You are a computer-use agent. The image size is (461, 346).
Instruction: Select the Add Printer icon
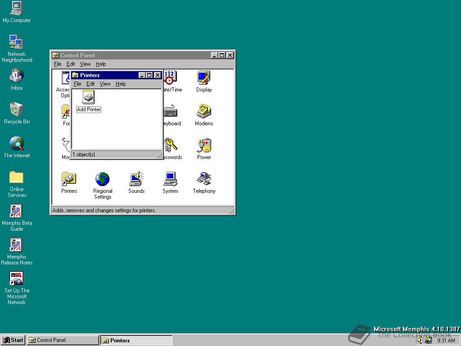88,98
